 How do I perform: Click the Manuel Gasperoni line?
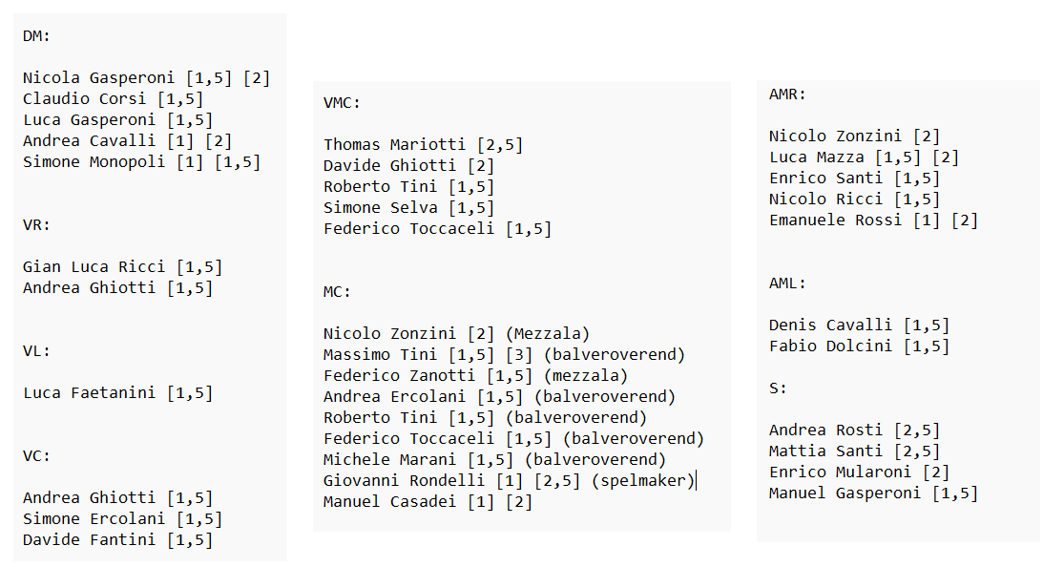874,493
